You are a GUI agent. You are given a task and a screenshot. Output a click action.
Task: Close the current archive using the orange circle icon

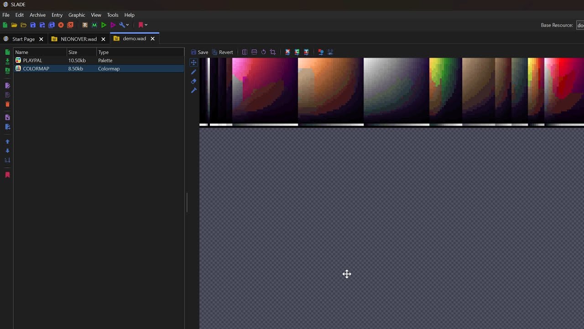[61, 25]
